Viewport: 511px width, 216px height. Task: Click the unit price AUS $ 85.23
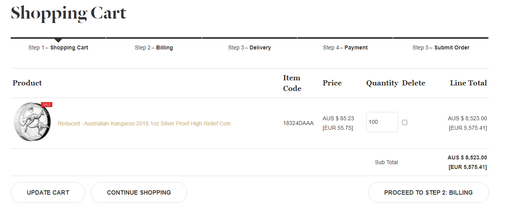[x=338, y=118]
